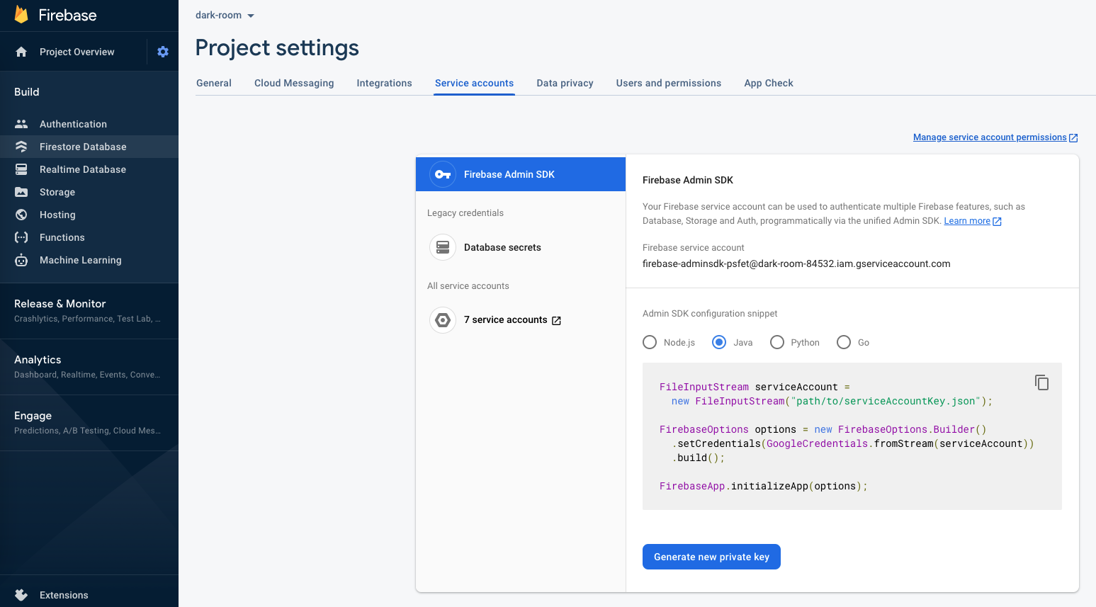
Task: Open Hosting in sidebar
Action: coord(89,215)
